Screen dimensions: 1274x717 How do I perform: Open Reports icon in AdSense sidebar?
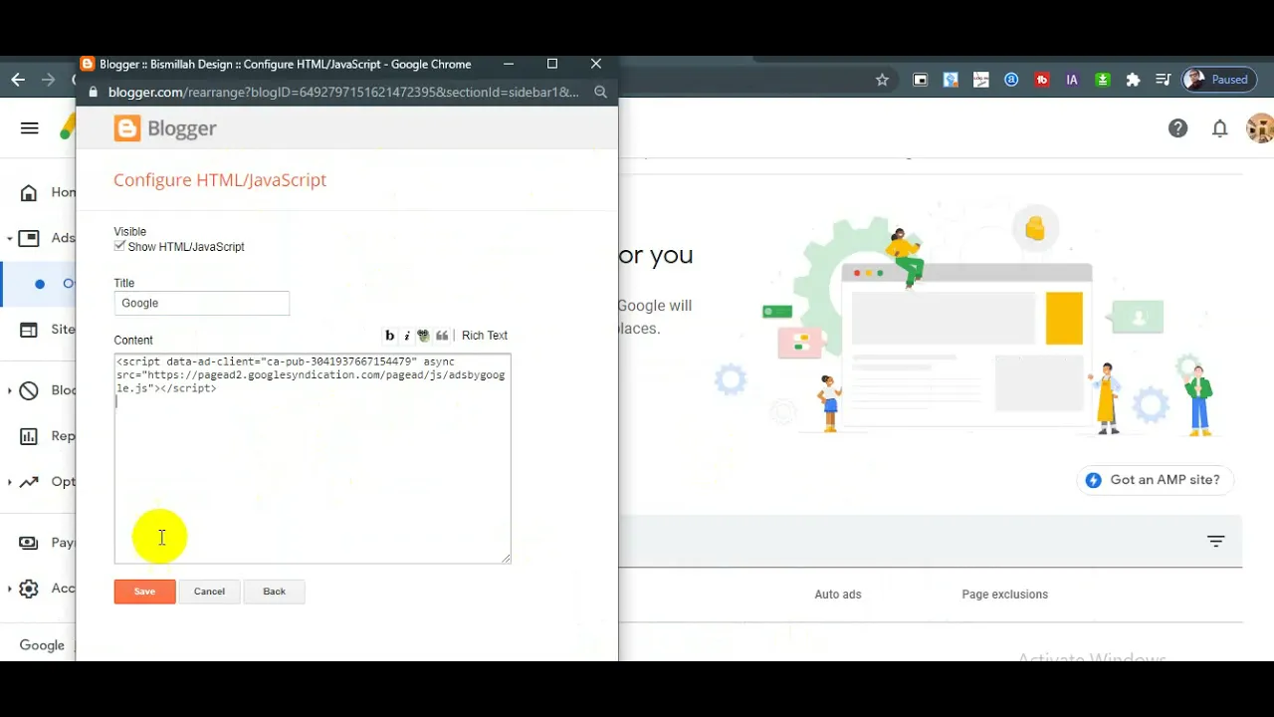pyautogui.click(x=30, y=436)
